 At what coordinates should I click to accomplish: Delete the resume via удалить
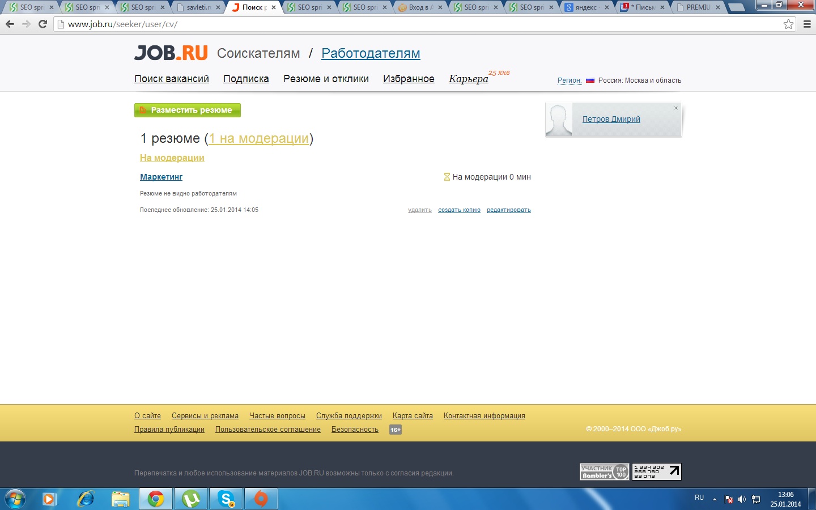click(420, 210)
